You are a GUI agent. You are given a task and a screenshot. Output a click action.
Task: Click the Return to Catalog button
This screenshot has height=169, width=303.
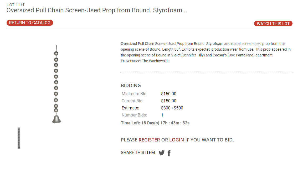(x=30, y=23)
